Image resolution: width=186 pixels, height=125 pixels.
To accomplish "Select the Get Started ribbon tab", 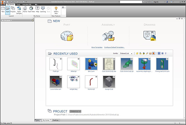I will (10, 4).
